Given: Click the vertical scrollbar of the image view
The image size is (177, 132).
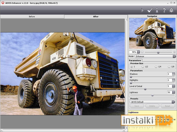Looking at the screenshot, I should click(126, 74).
